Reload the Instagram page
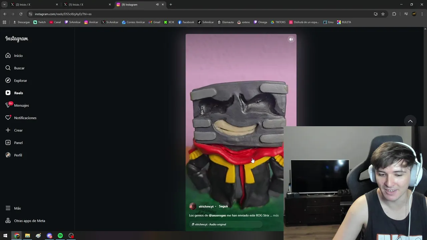Screen dimensions: 427x240 (21, 14)
